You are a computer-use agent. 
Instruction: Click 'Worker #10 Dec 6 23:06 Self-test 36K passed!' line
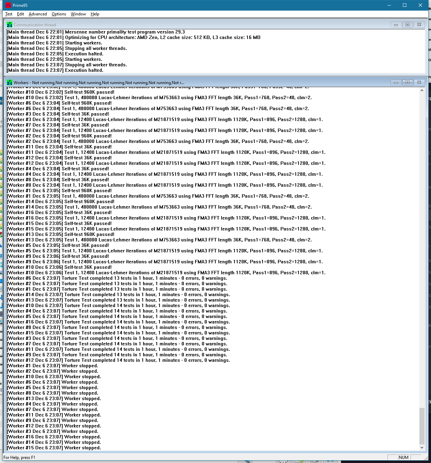click(59, 267)
